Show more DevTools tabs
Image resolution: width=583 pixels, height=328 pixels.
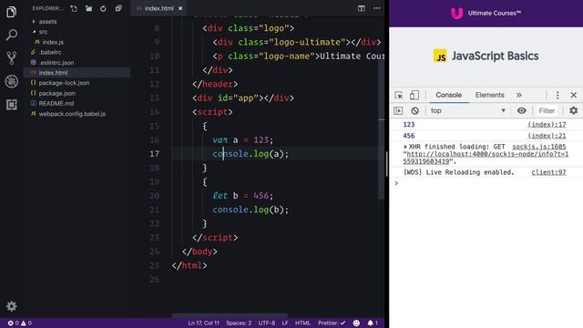518,95
